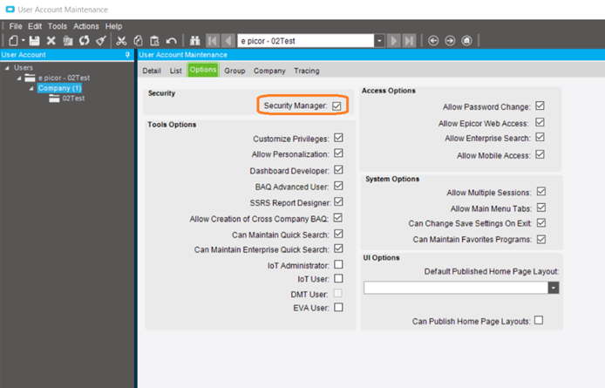Open the Tools menu
605x388 pixels.
tap(58, 26)
